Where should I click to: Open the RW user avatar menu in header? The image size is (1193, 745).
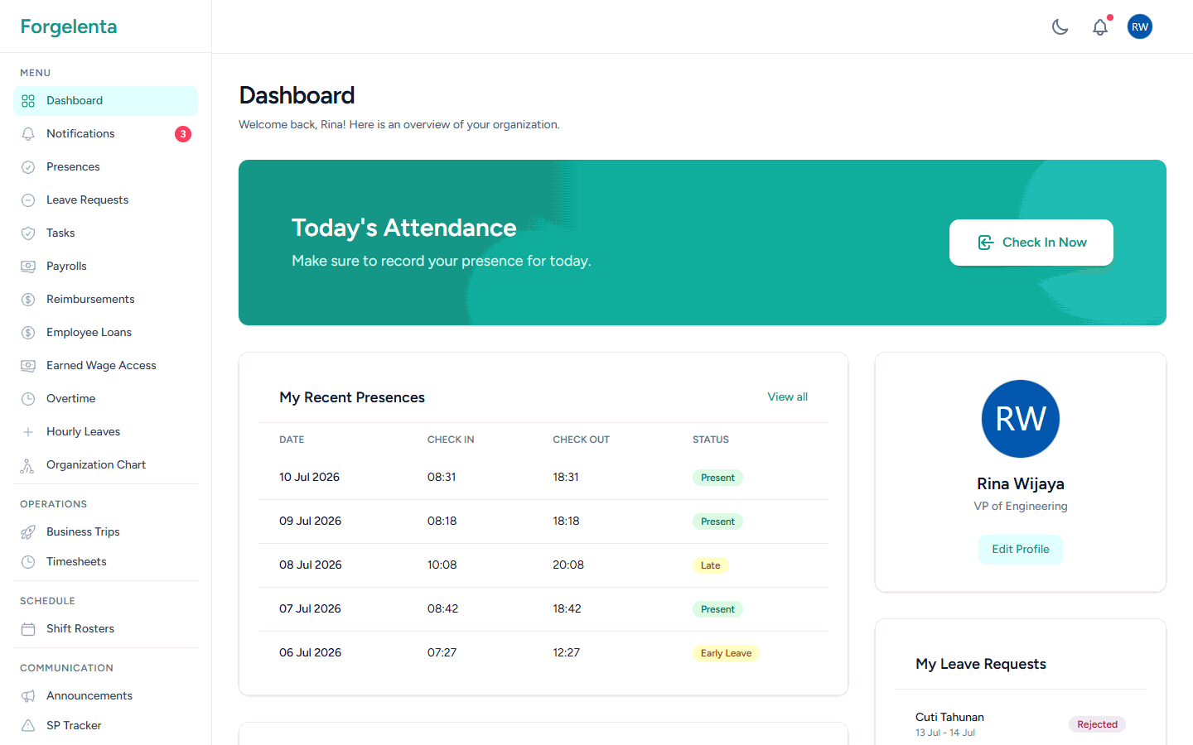(1140, 26)
